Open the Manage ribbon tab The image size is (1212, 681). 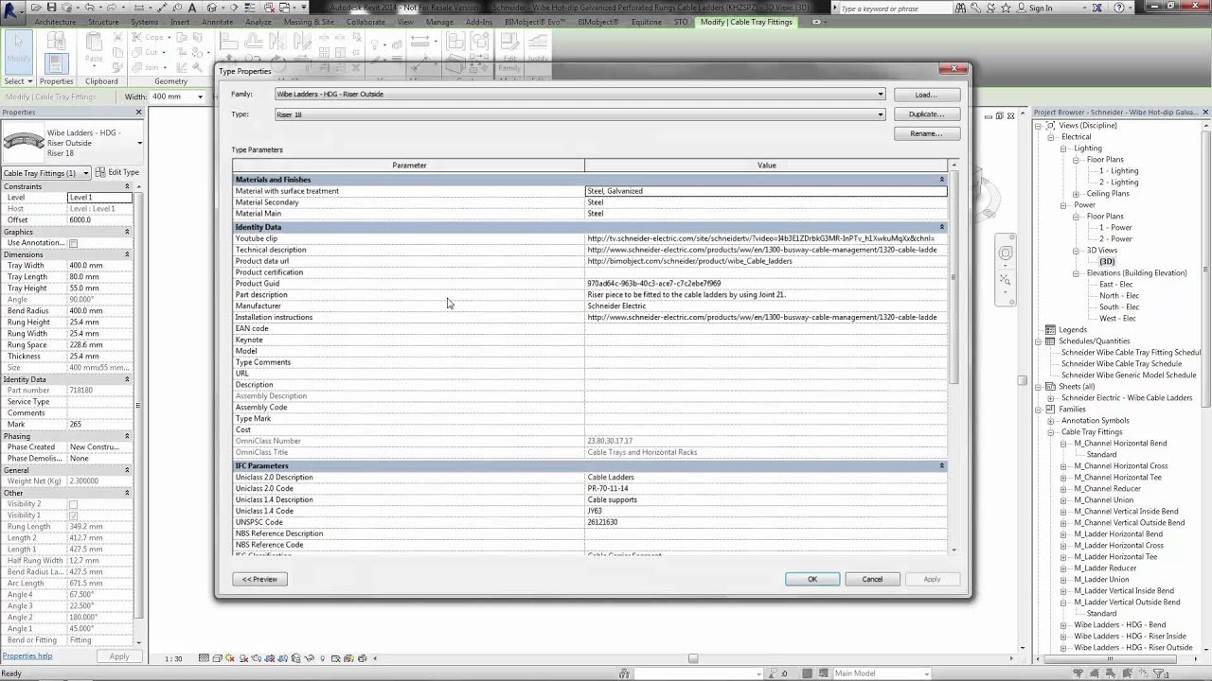[439, 22]
